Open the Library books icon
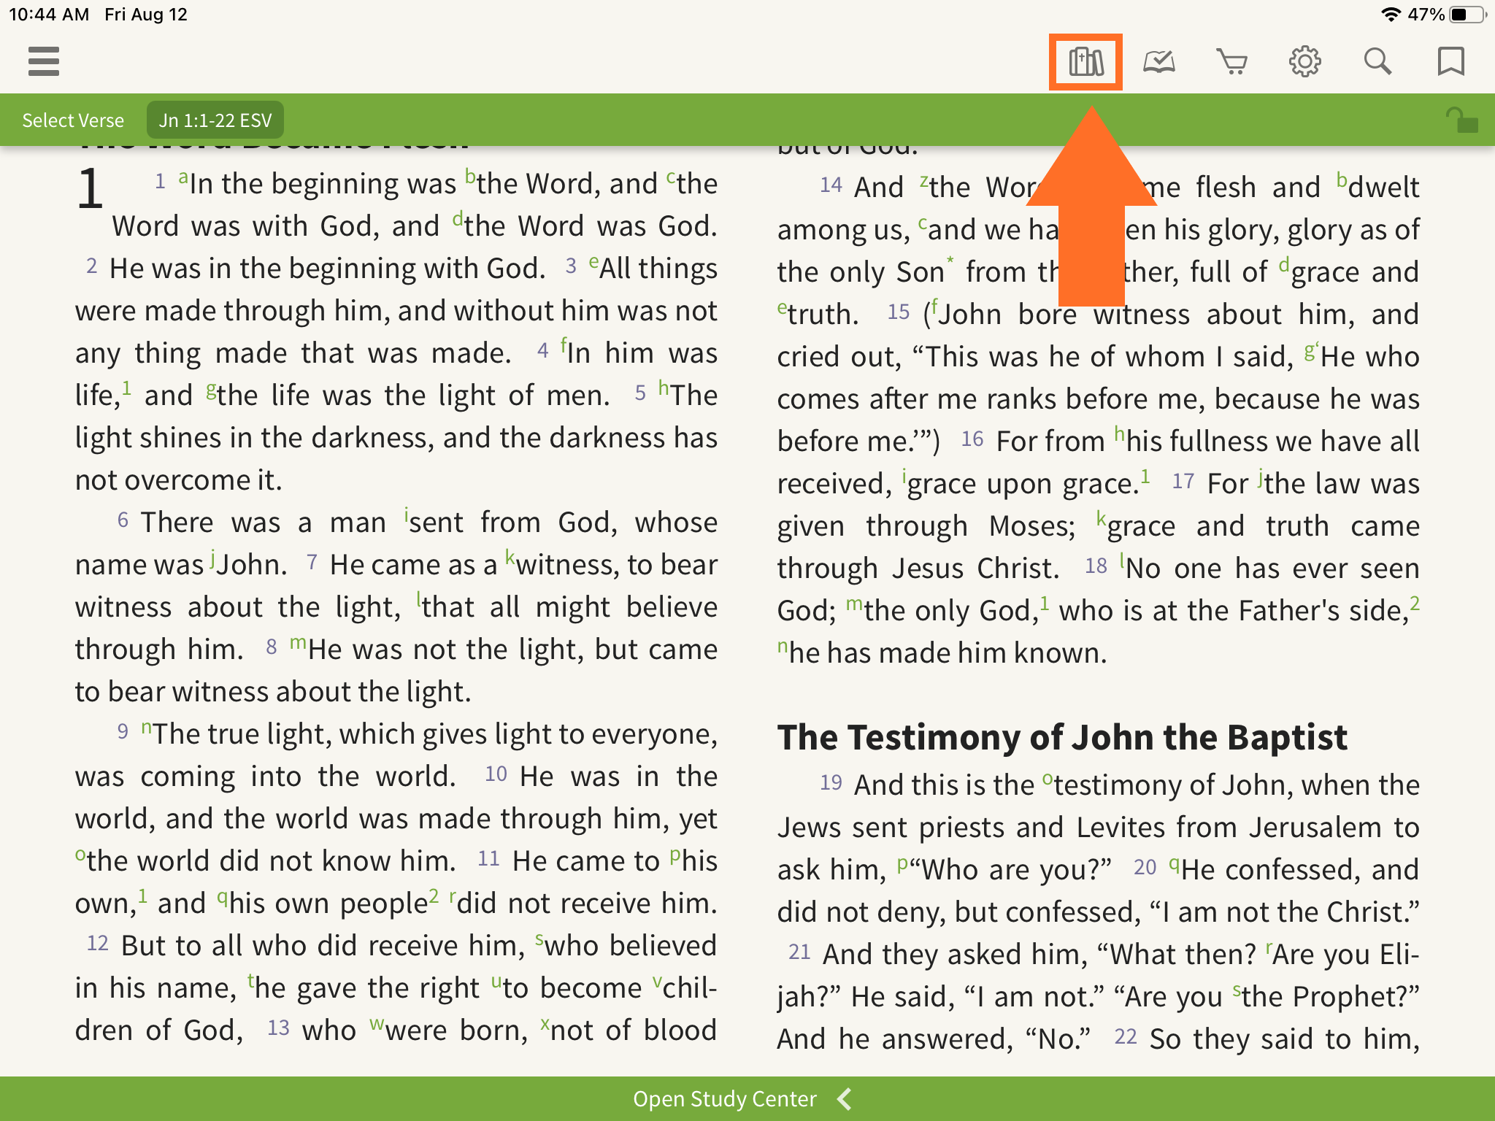This screenshot has height=1121, width=1495. pyautogui.click(x=1085, y=62)
